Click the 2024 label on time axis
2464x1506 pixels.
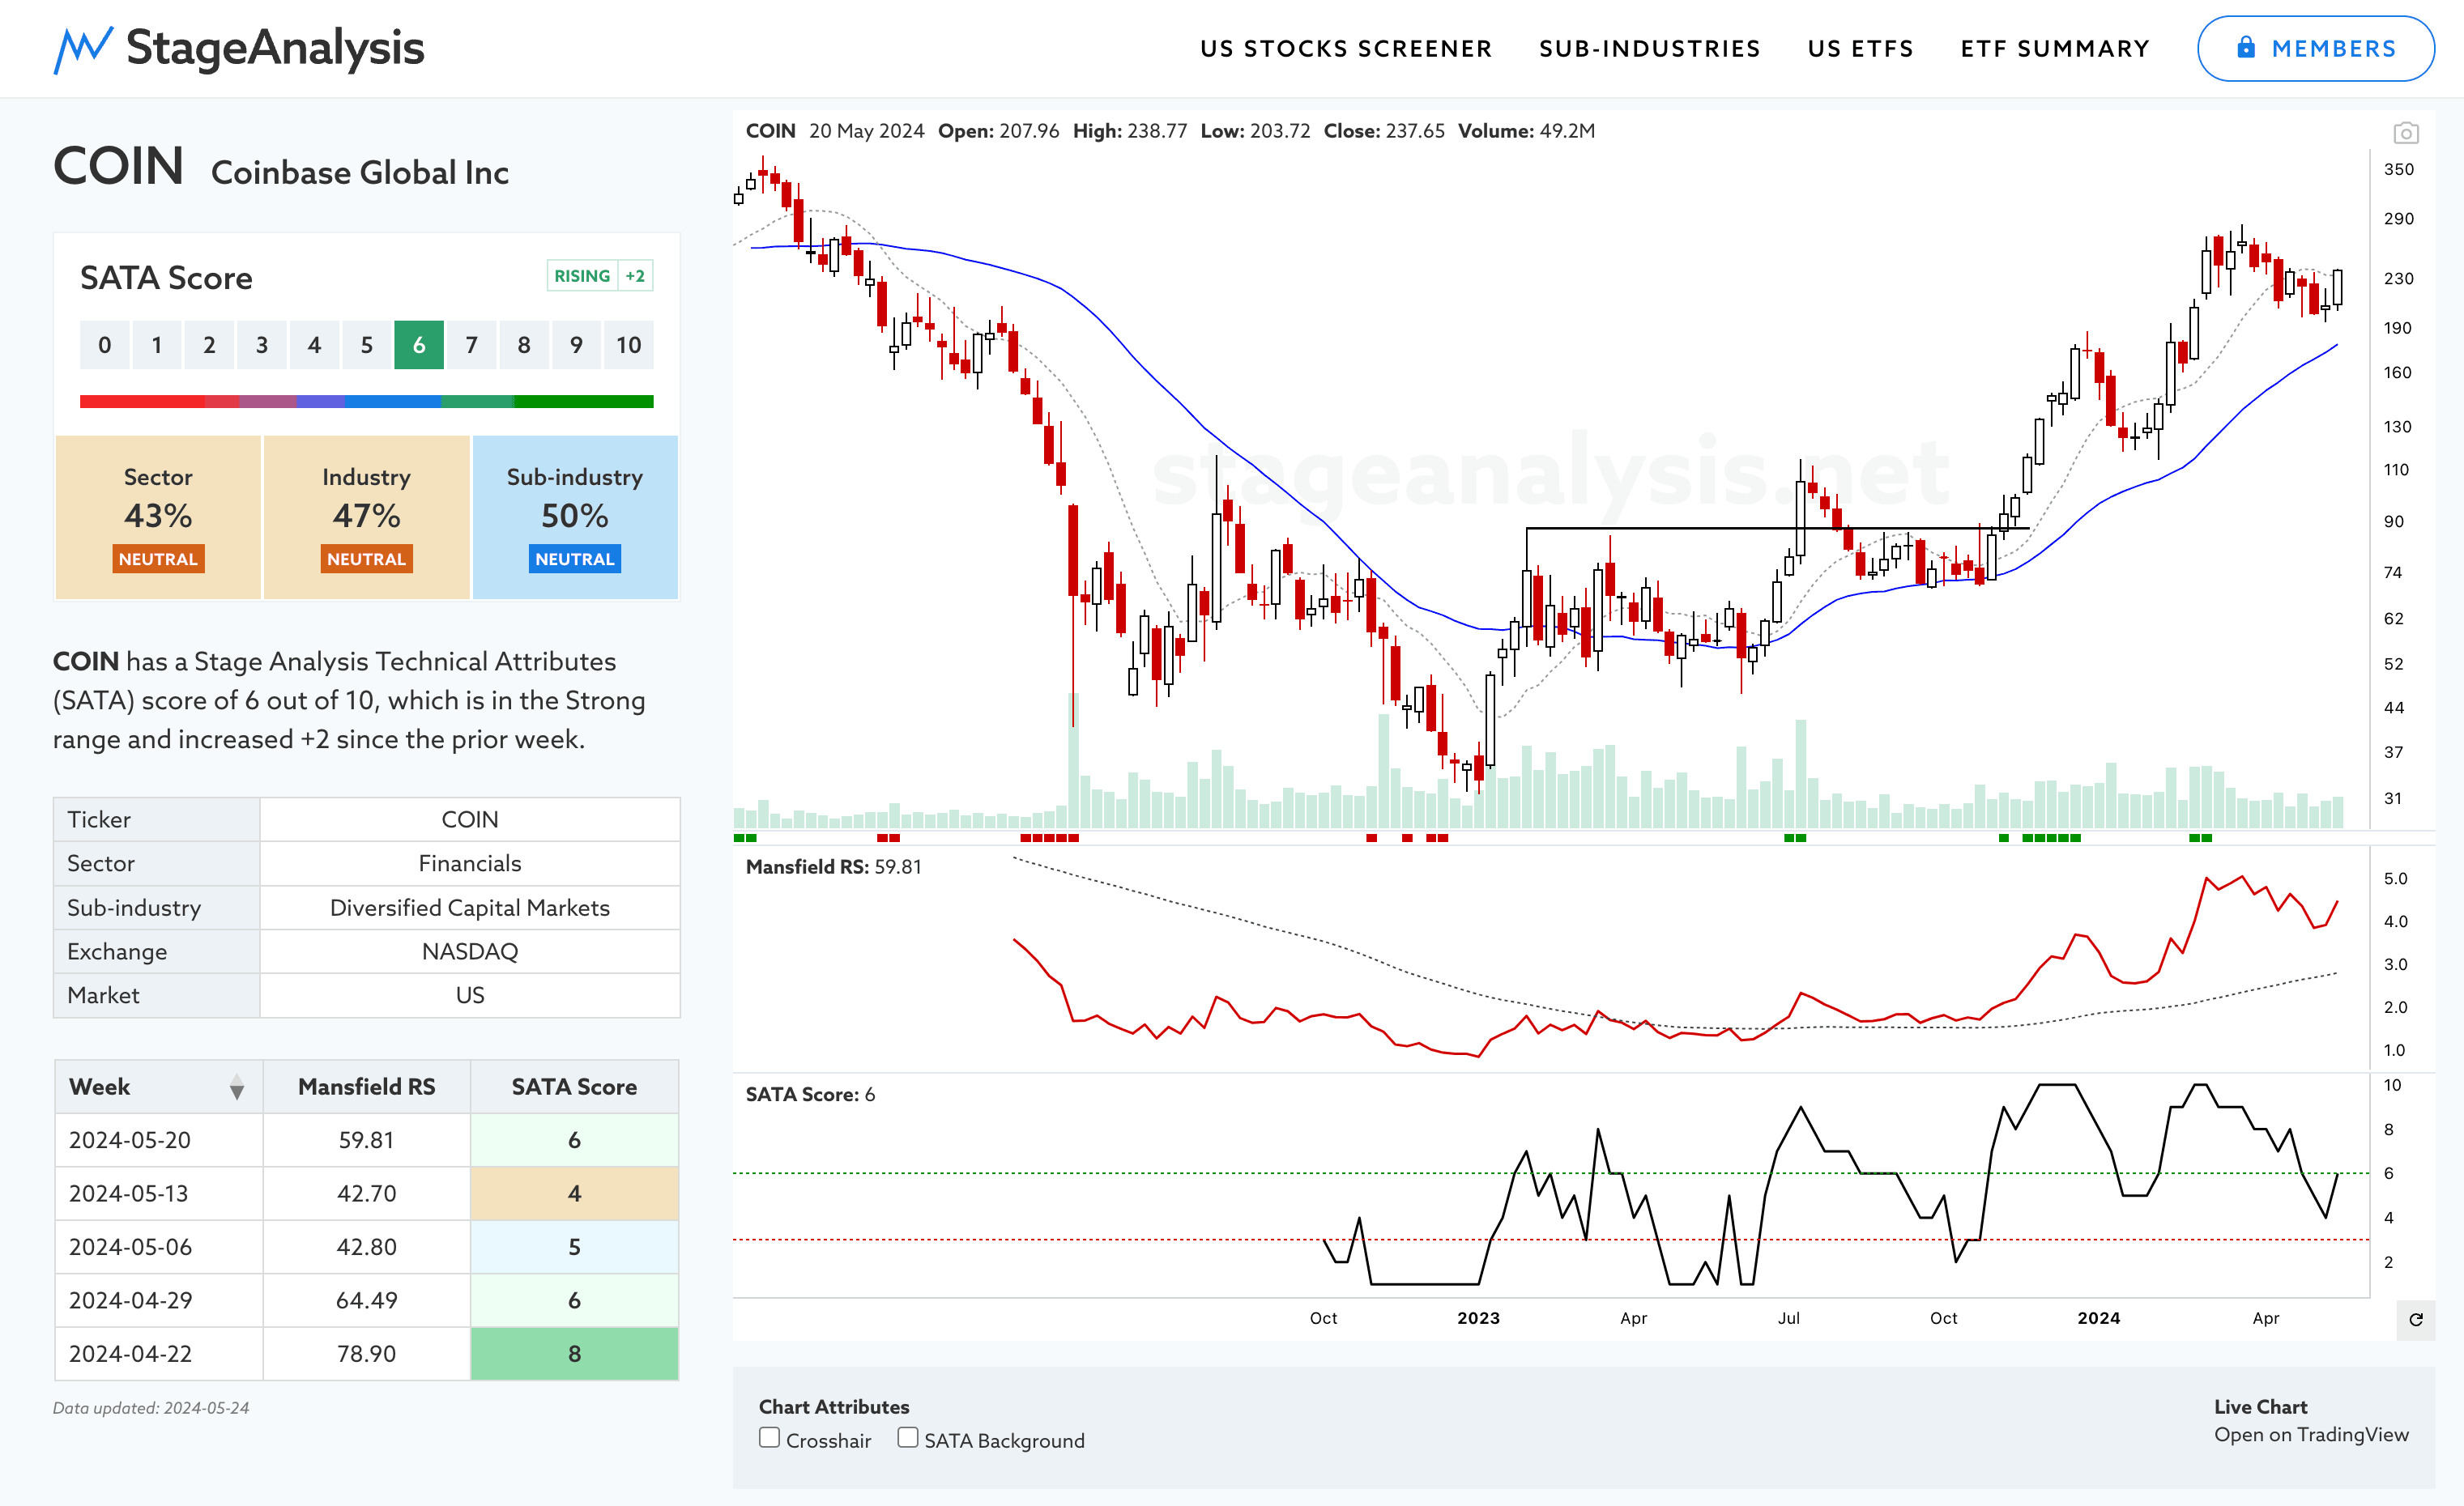pyautogui.click(x=2098, y=1318)
